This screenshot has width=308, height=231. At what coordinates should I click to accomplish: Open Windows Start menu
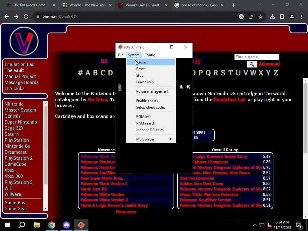tap(7, 225)
